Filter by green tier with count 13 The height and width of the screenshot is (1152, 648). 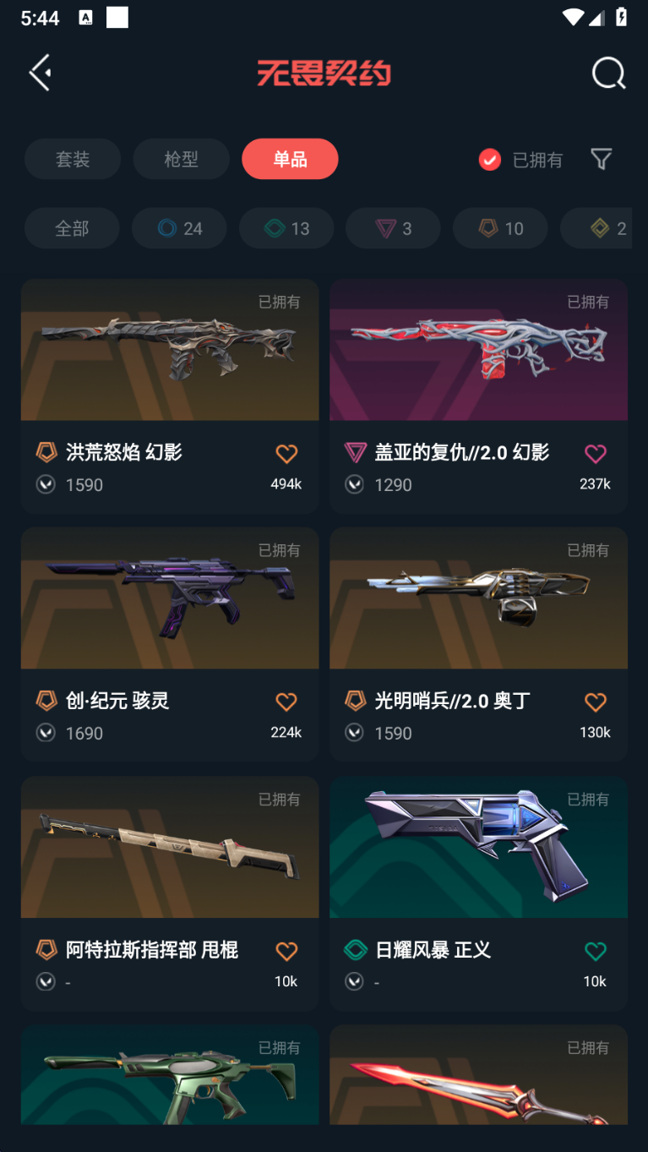click(286, 228)
